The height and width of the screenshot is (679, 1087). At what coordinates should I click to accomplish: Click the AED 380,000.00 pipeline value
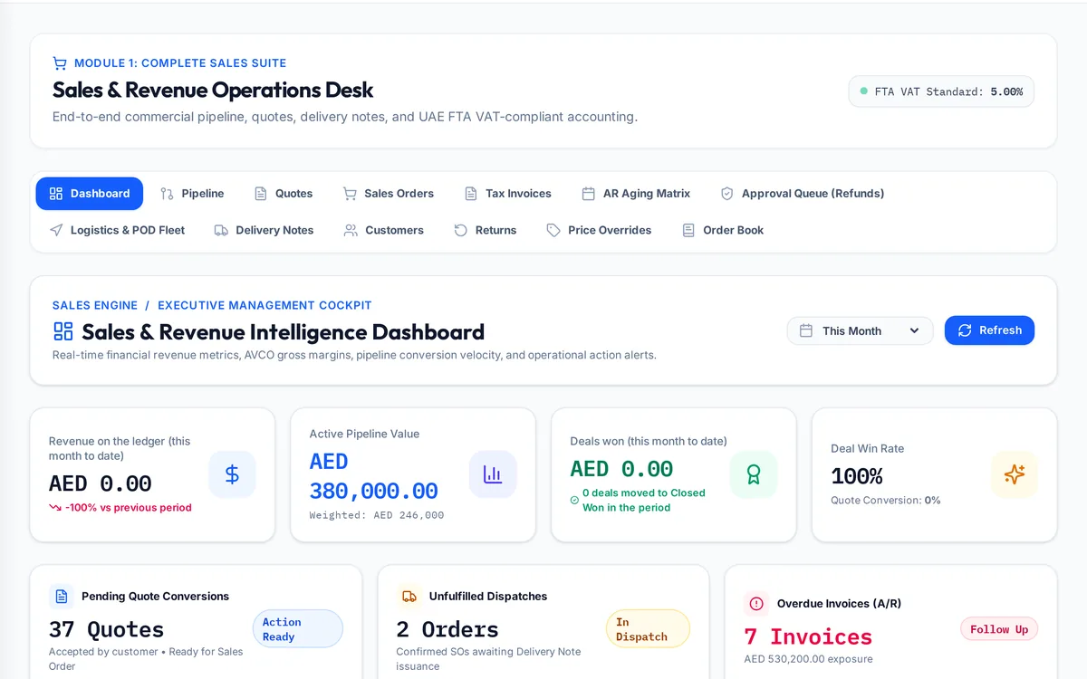click(374, 476)
